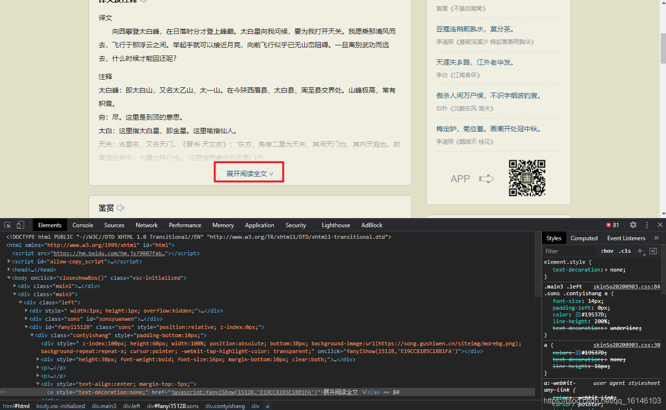The width and height of the screenshot is (666, 410).
Task: Open color swatch in .contyishang a rule
Action: click(578, 314)
